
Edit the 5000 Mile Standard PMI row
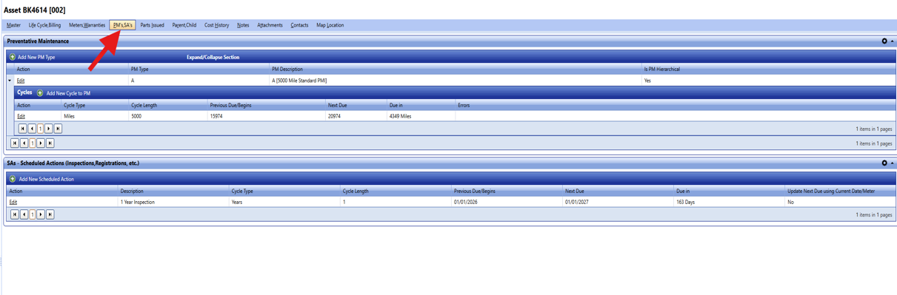[x=21, y=81]
